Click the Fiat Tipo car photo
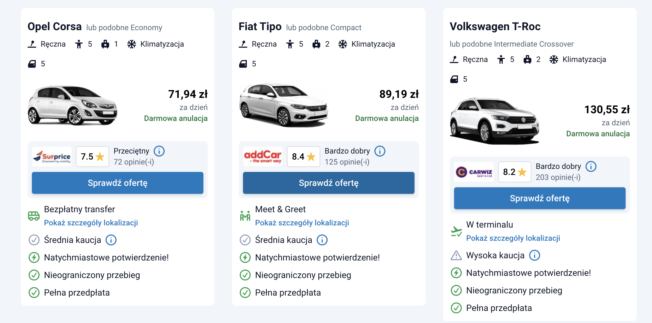 [x=283, y=106]
